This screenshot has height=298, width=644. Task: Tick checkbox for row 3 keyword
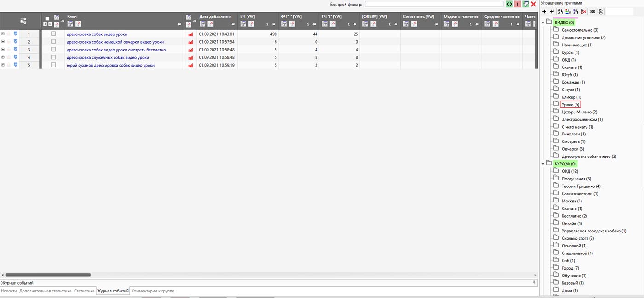coord(53,49)
